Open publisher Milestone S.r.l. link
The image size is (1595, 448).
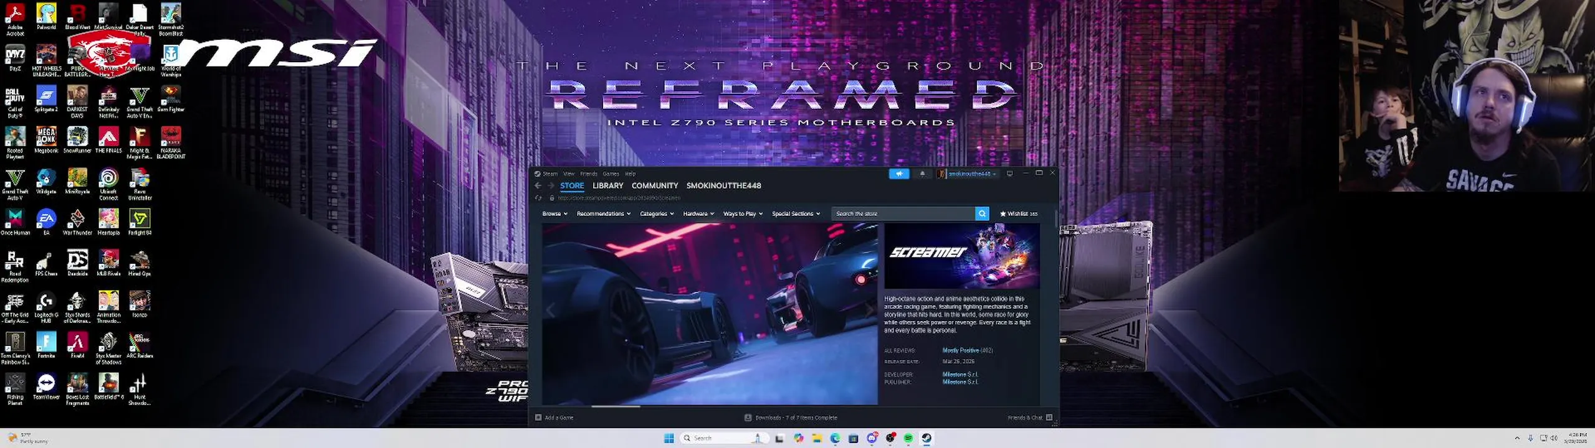(x=960, y=382)
